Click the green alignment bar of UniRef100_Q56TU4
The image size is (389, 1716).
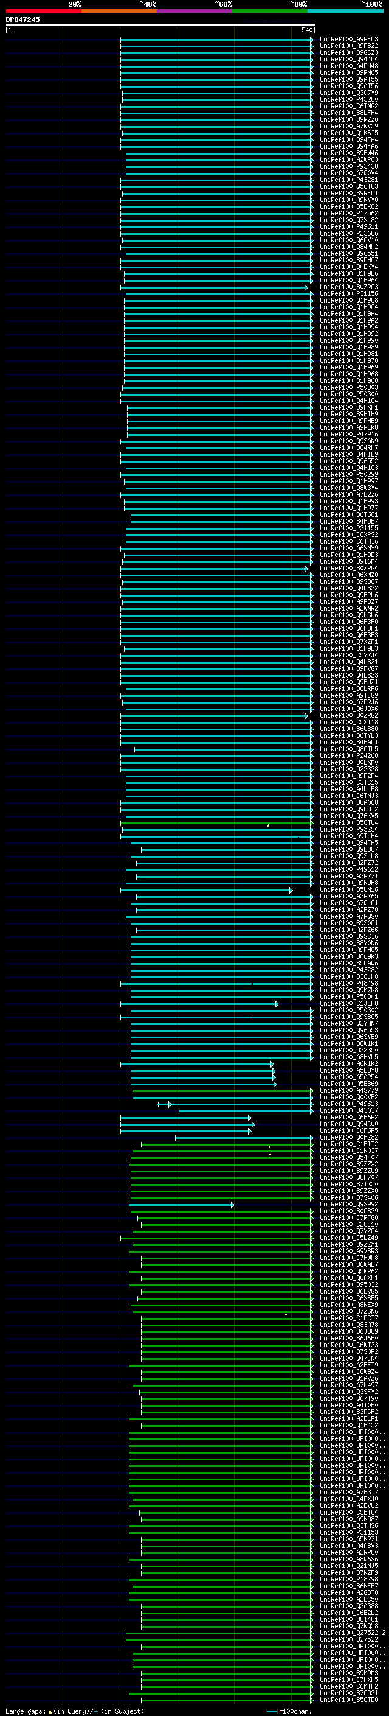(x=216, y=824)
